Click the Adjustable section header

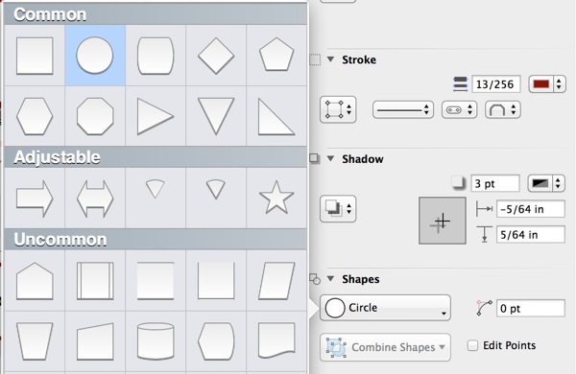point(156,157)
